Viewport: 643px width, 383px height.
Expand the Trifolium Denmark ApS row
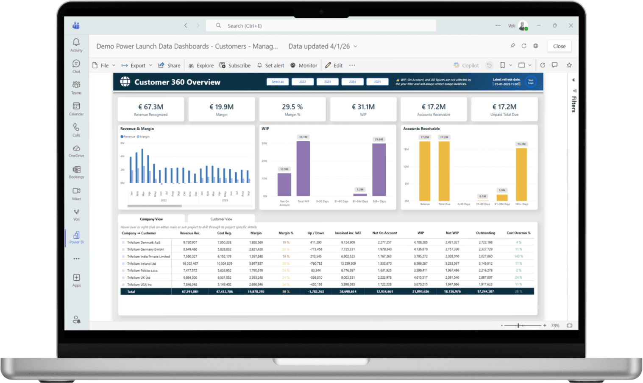(123, 243)
